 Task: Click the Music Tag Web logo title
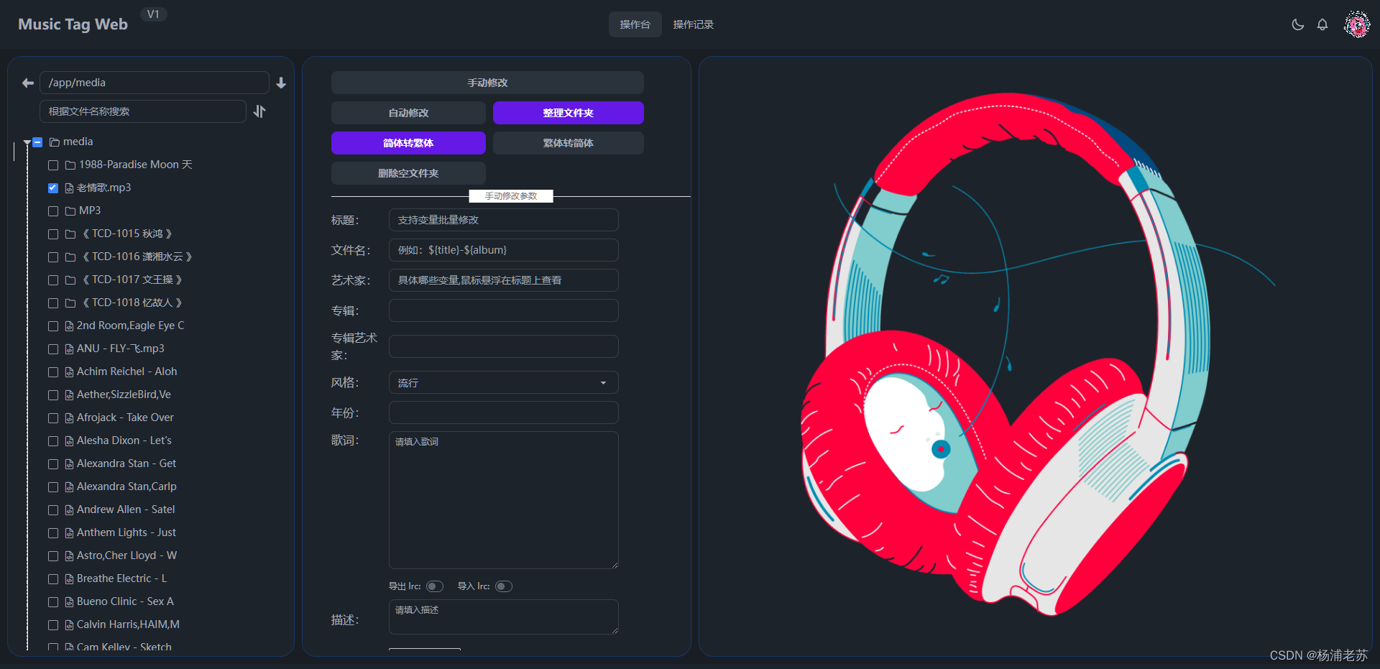[73, 24]
